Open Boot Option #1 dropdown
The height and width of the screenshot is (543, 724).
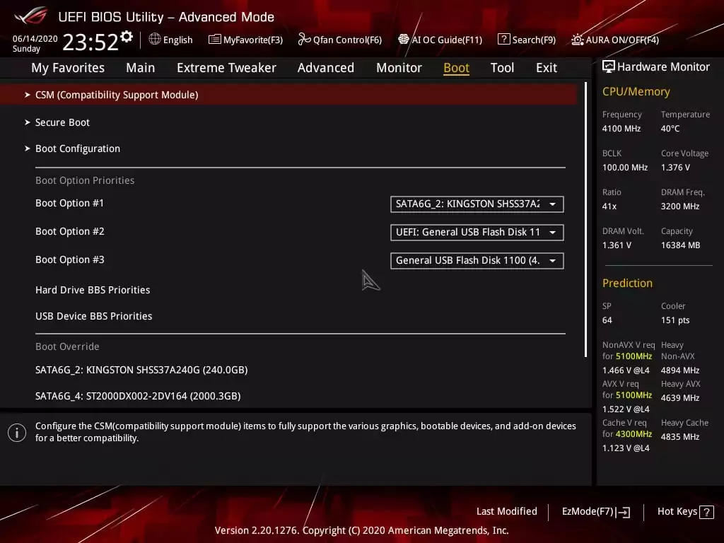coord(477,204)
